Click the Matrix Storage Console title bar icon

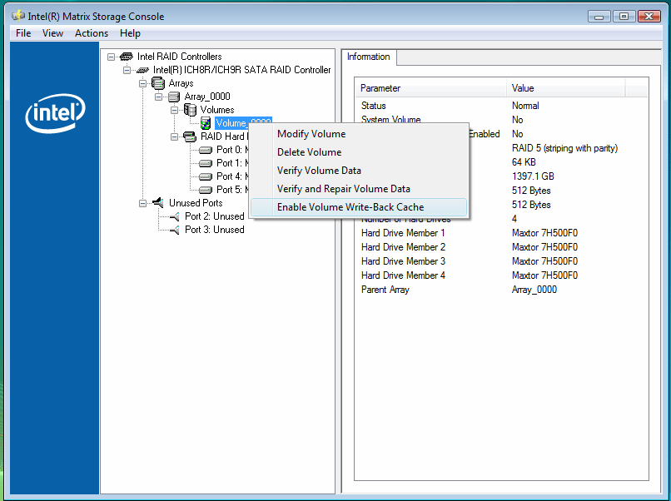pos(18,17)
